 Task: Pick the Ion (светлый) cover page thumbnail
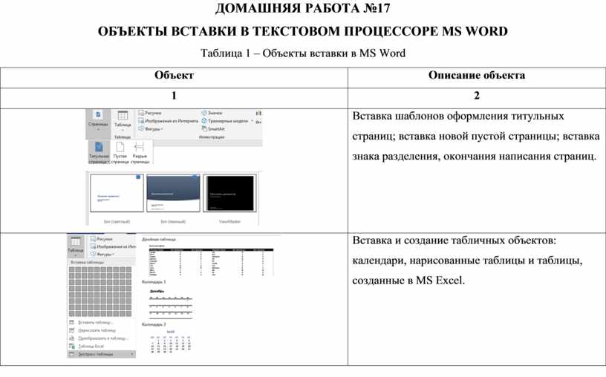click(117, 193)
